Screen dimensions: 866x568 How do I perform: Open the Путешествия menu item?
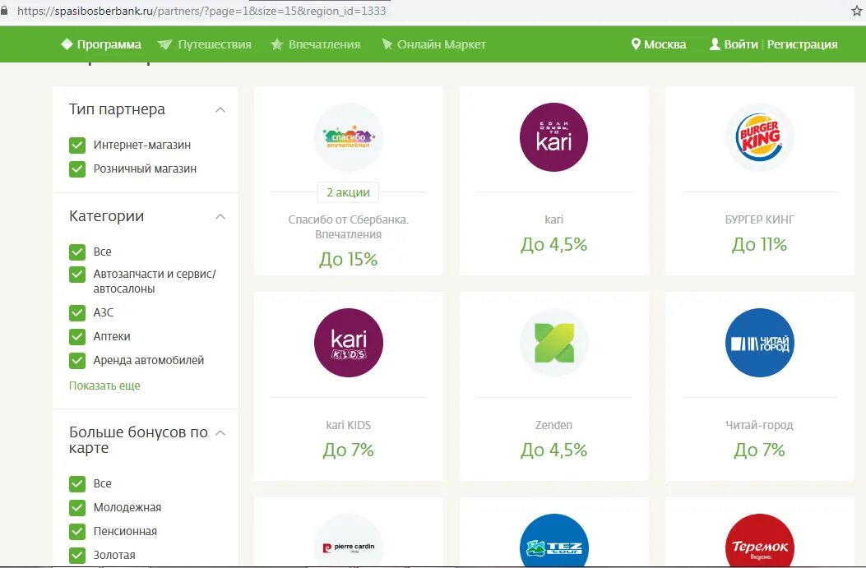click(215, 44)
